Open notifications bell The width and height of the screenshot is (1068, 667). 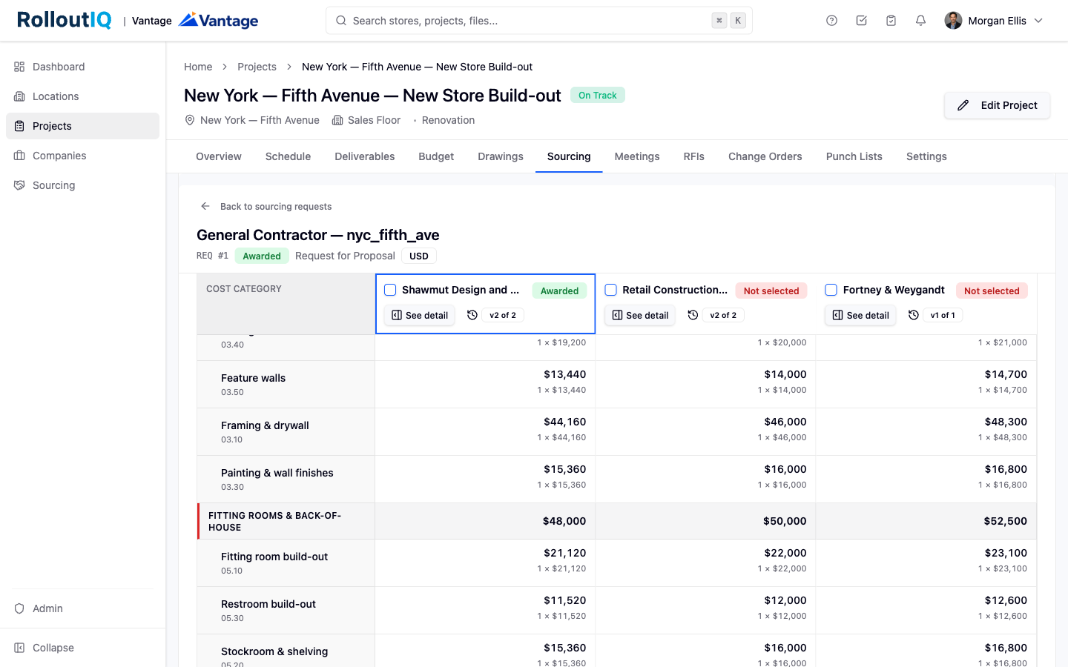920,21
